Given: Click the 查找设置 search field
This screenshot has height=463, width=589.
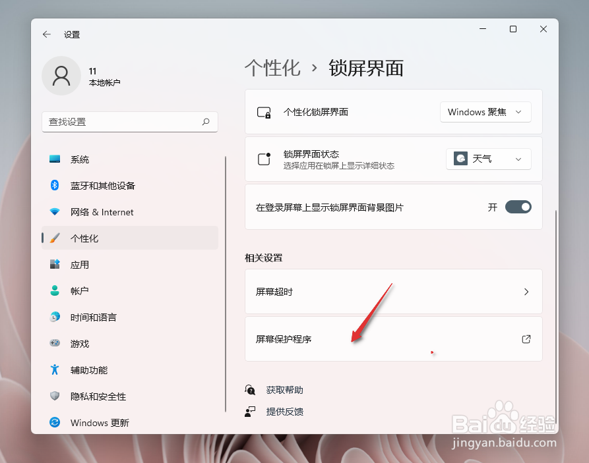Looking at the screenshot, I should [x=129, y=122].
